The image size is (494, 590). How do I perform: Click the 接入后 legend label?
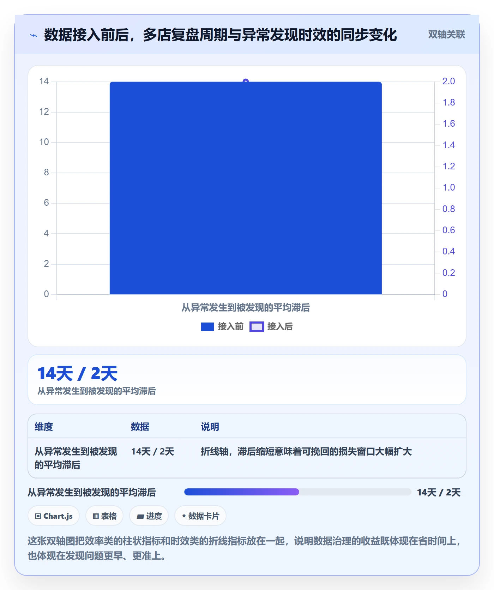pyautogui.click(x=280, y=327)
